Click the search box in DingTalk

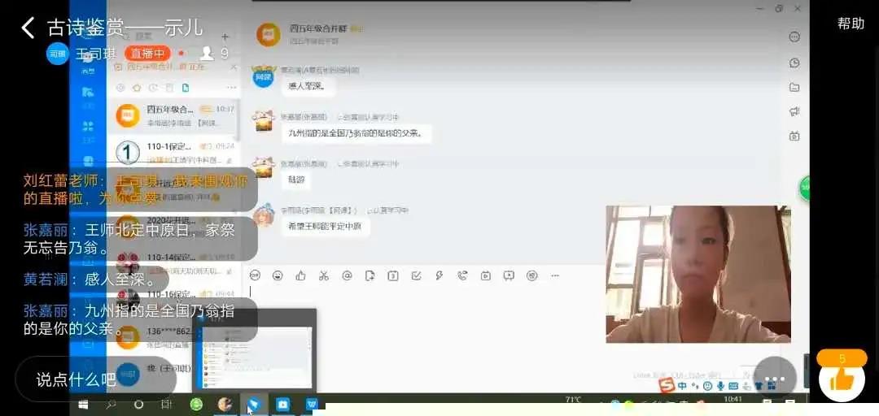coord(163,37)
